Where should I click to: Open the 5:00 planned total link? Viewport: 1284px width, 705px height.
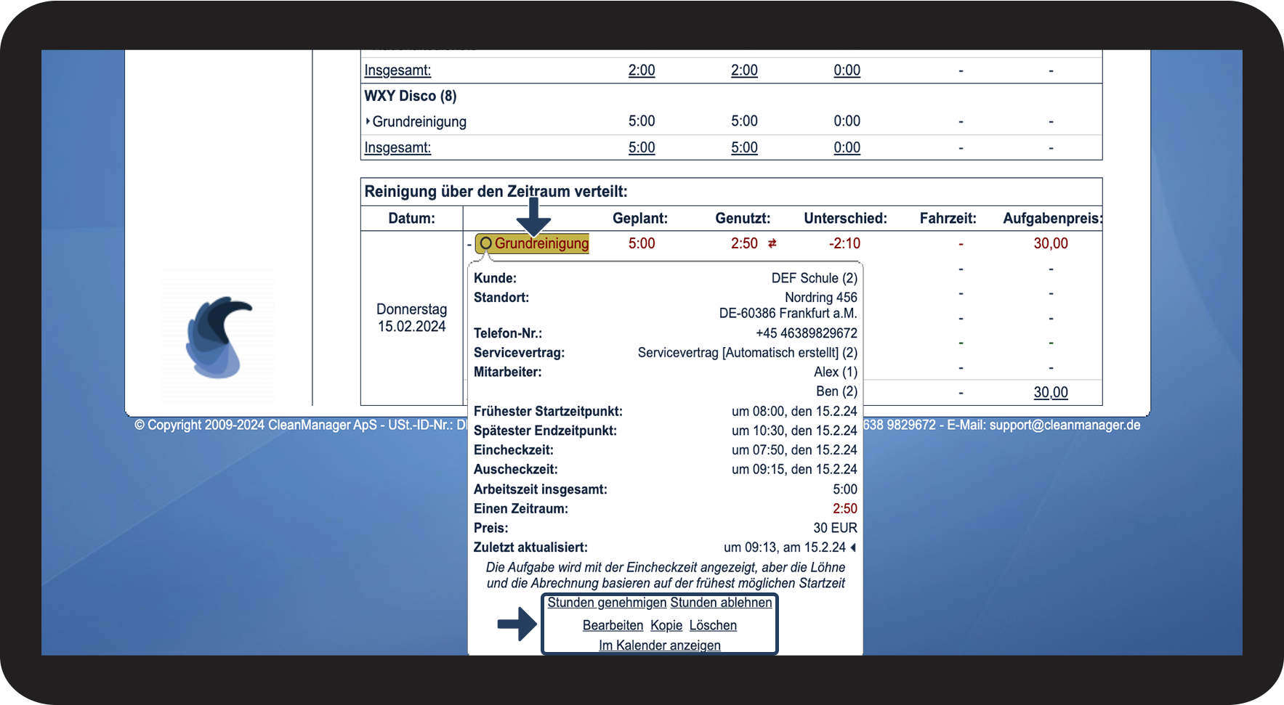pos(642,147)
